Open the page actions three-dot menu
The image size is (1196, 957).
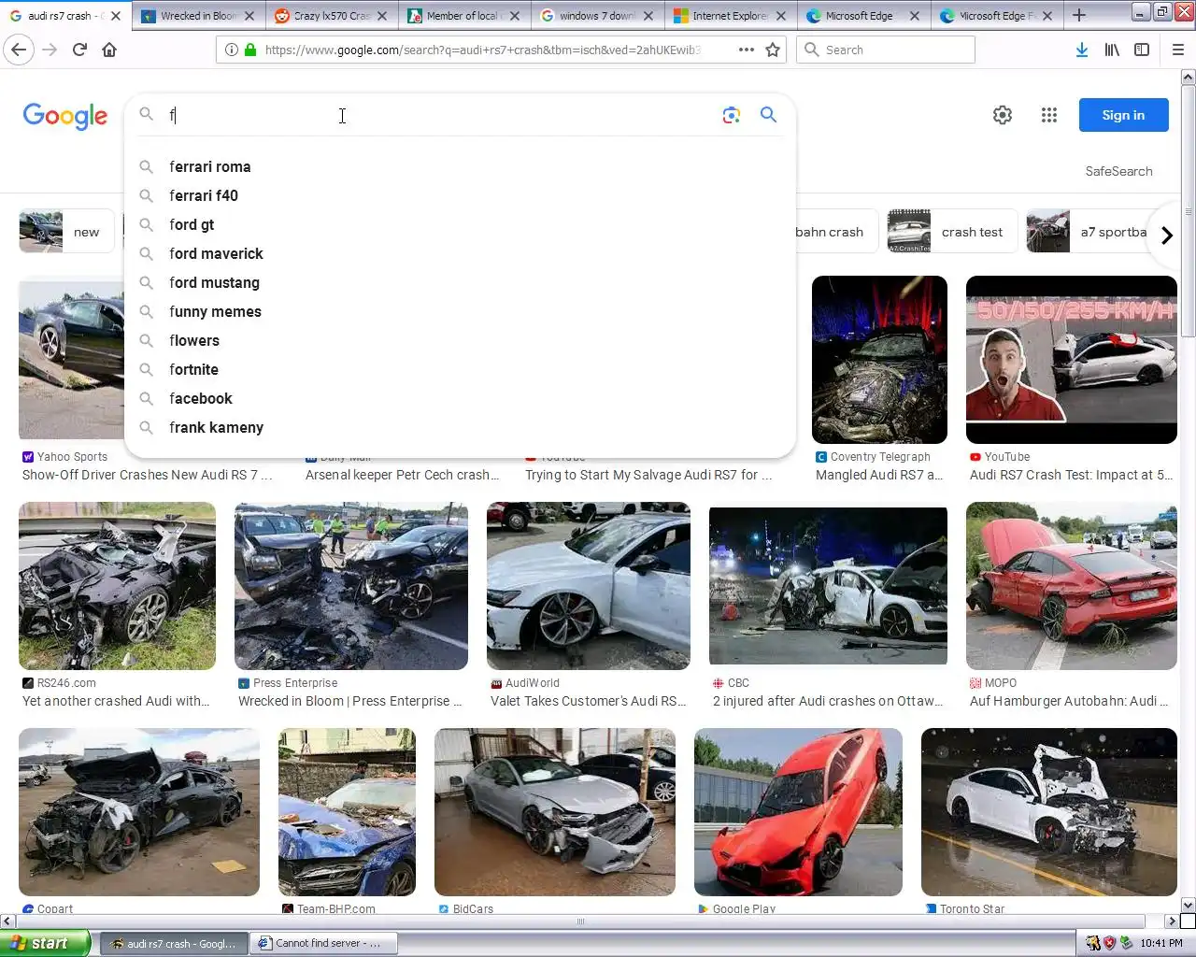[x=746, y=50]
